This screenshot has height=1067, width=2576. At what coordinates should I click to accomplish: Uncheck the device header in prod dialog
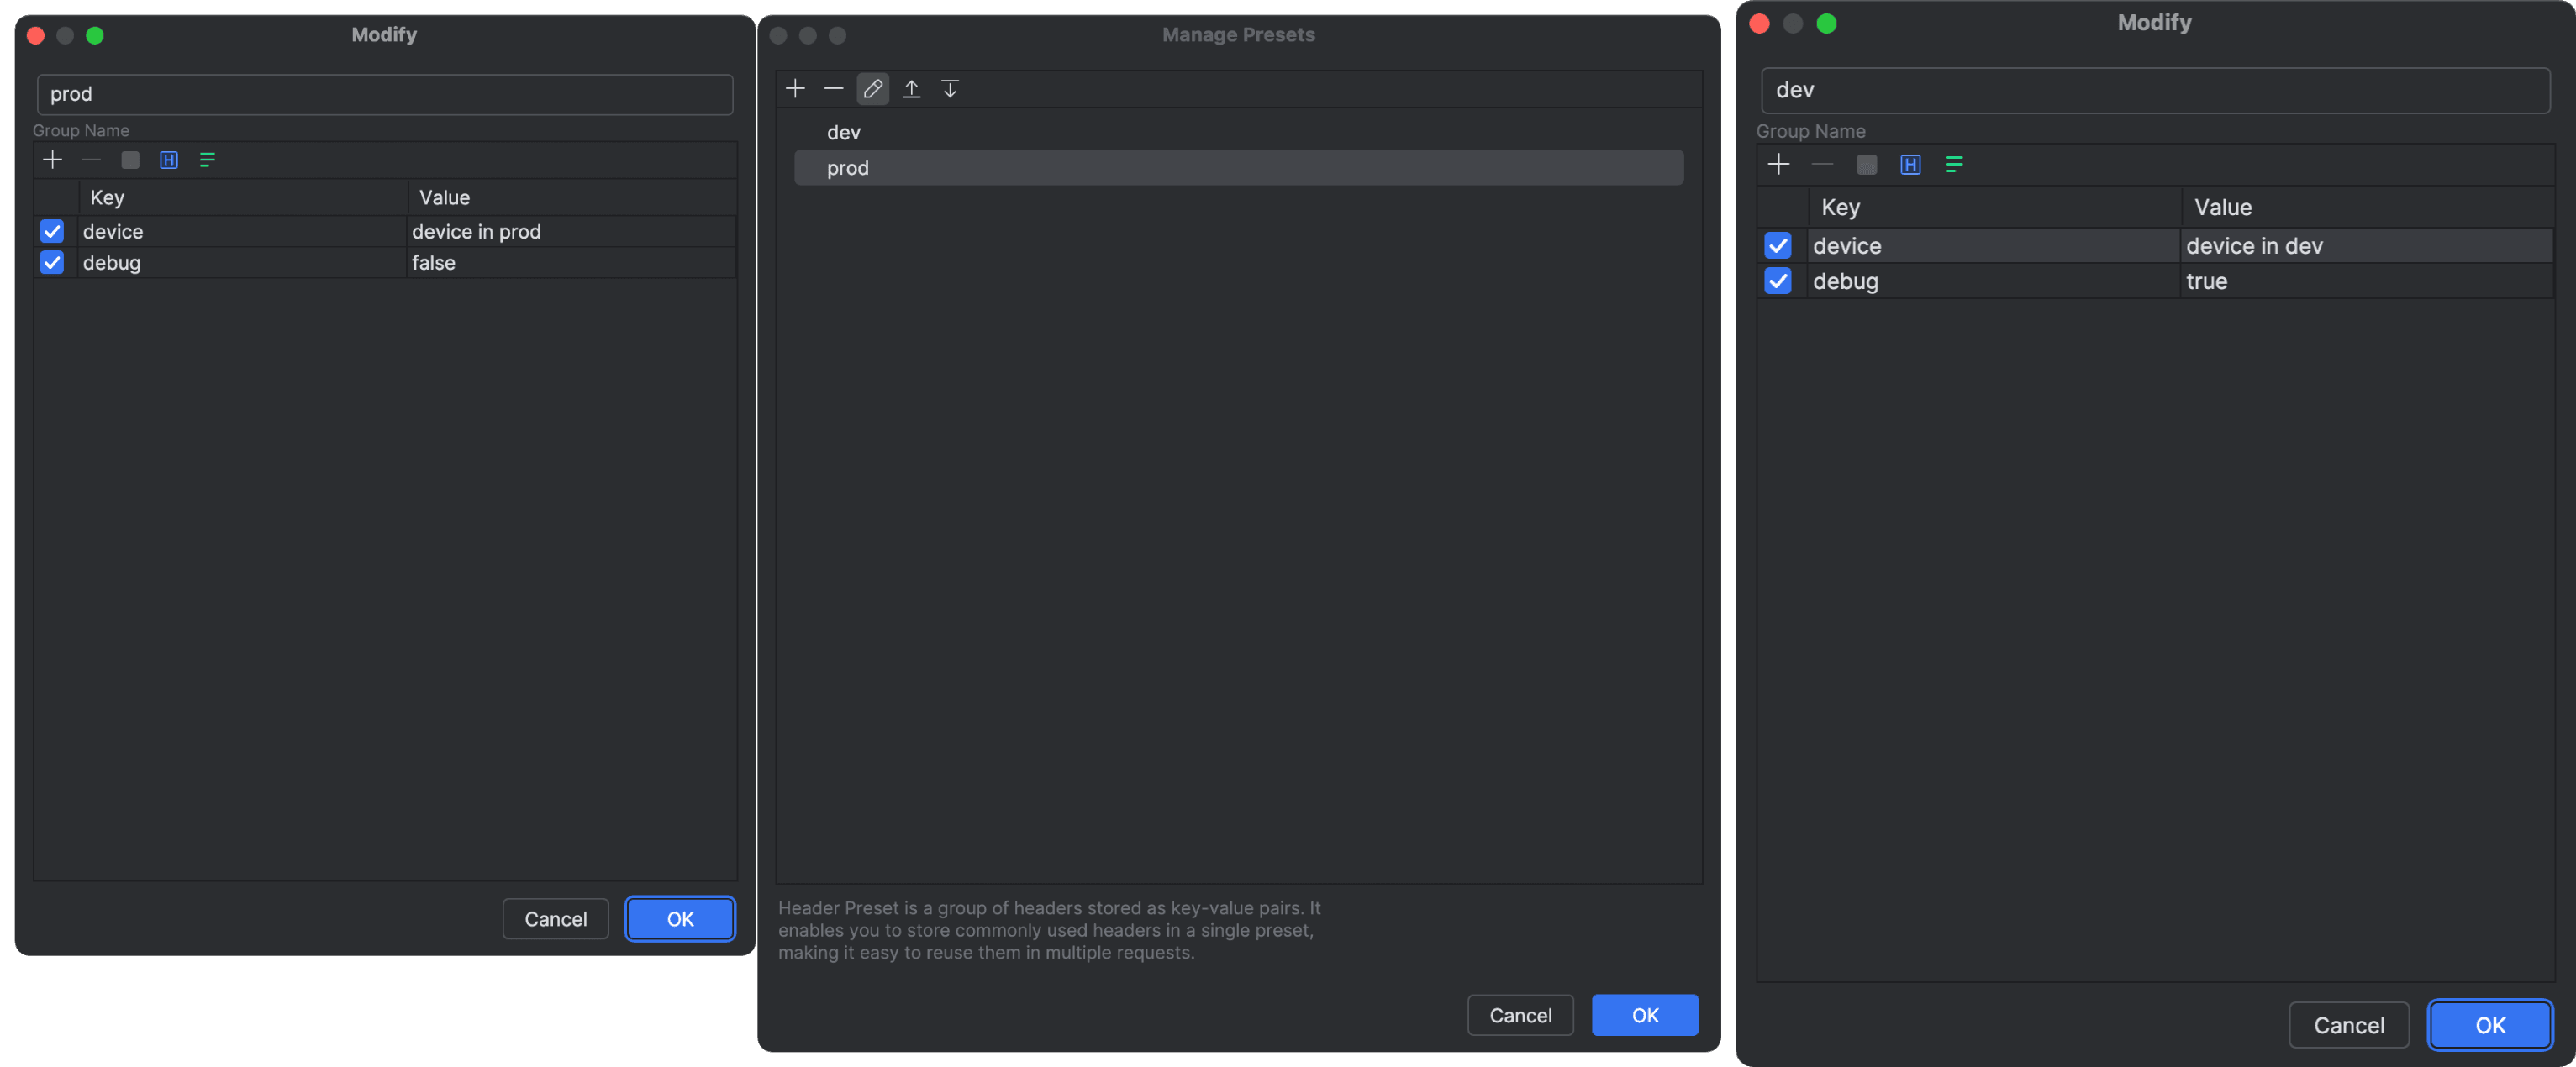pos(52,231)
